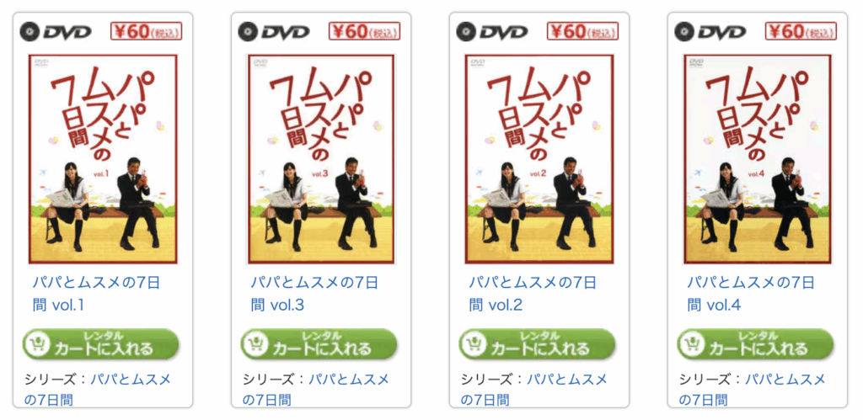
Task: Click the DVD icon on vol.4 card
Action: [710, 32]
